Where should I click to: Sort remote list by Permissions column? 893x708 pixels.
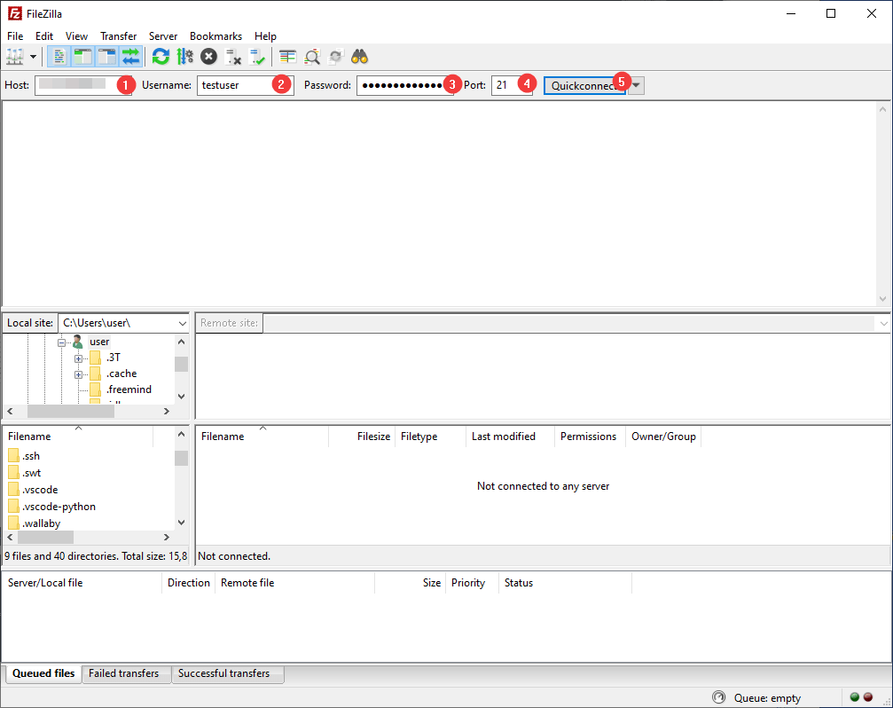590,437
